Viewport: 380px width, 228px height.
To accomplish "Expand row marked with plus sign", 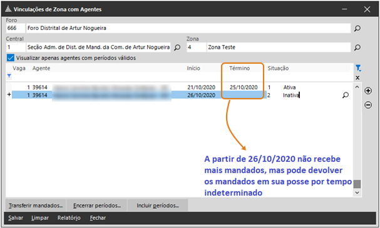I will (x=9, y=94).
